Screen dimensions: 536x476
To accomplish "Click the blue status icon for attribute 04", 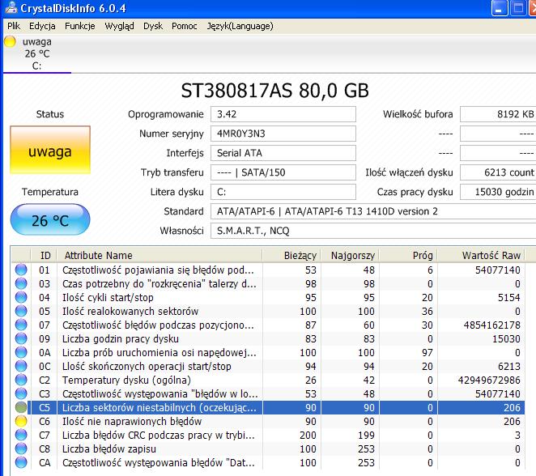I will click(x=21, y=297).
